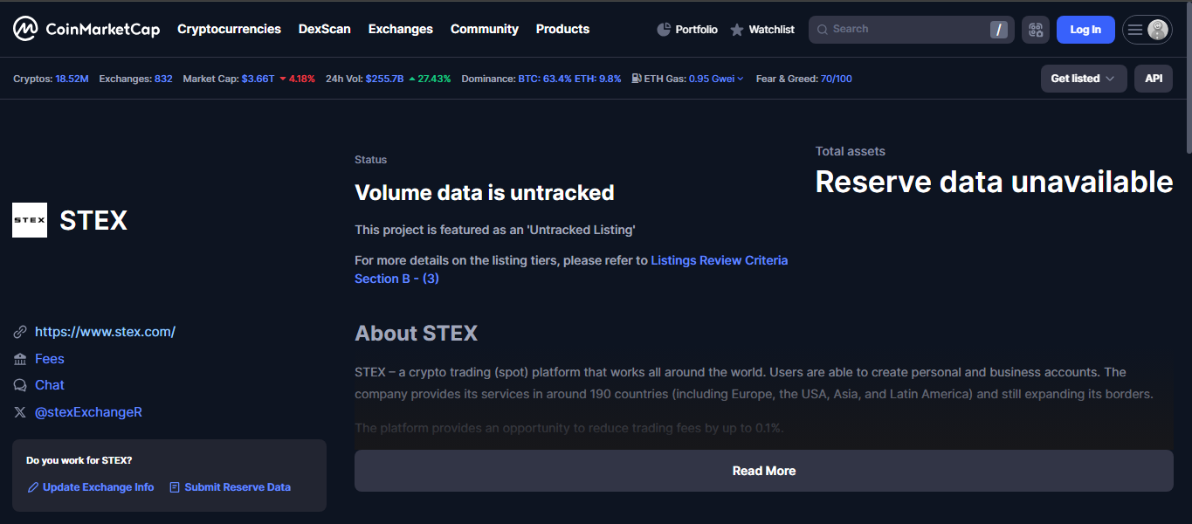Click the Log In button
Image resolution: width=1192 pixels, height=524 pixels.
tap(1085, 30)
